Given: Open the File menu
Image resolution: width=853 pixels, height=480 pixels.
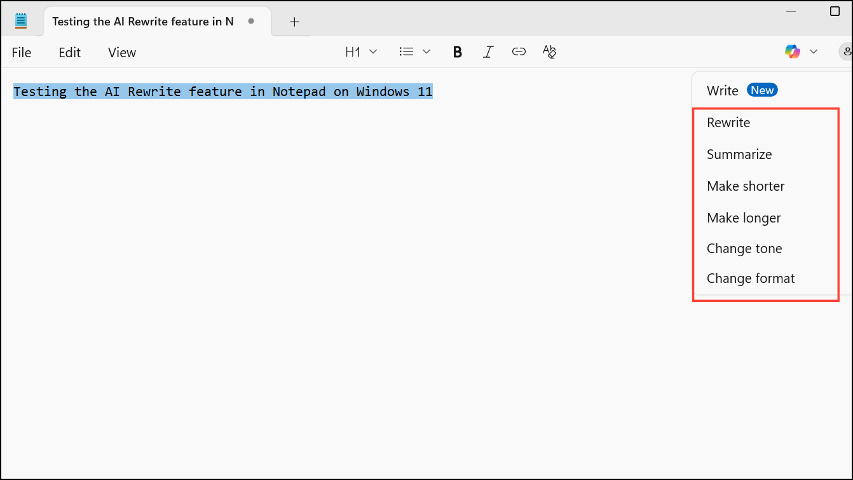Looking at the screenshot, I should [x=22, y=53].
